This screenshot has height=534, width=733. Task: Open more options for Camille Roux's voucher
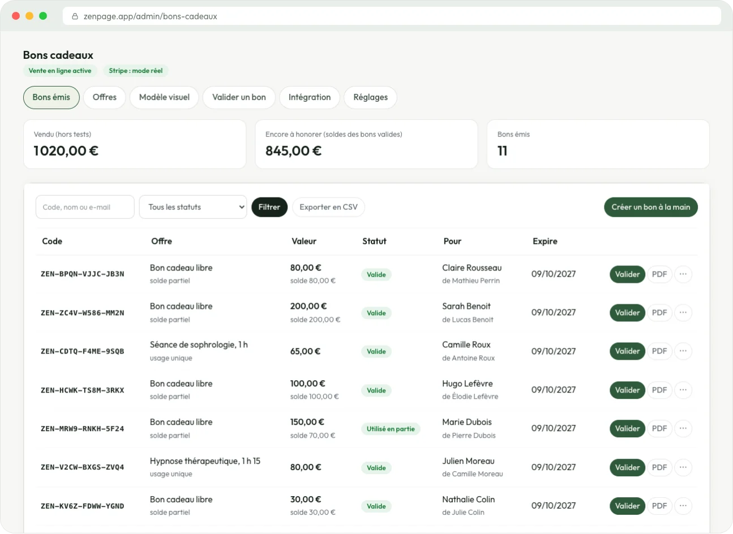point(683,351)
